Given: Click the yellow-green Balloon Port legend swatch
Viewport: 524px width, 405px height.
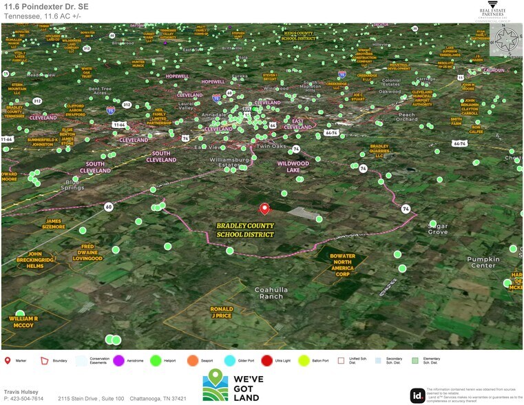Looking at the screenshot, I should [304, 360].
